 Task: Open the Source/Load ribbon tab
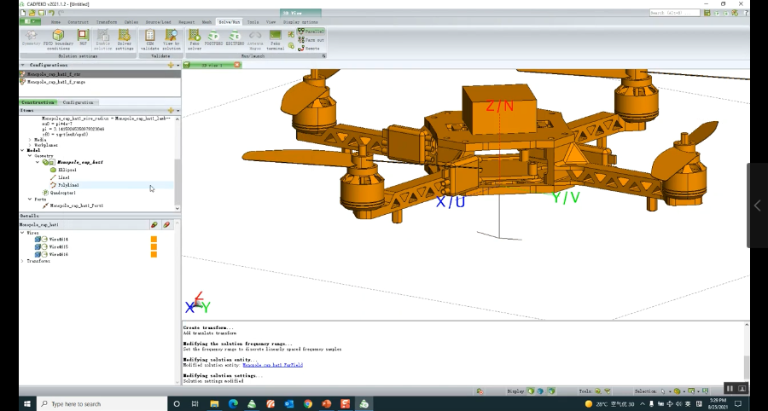[158, 22]
